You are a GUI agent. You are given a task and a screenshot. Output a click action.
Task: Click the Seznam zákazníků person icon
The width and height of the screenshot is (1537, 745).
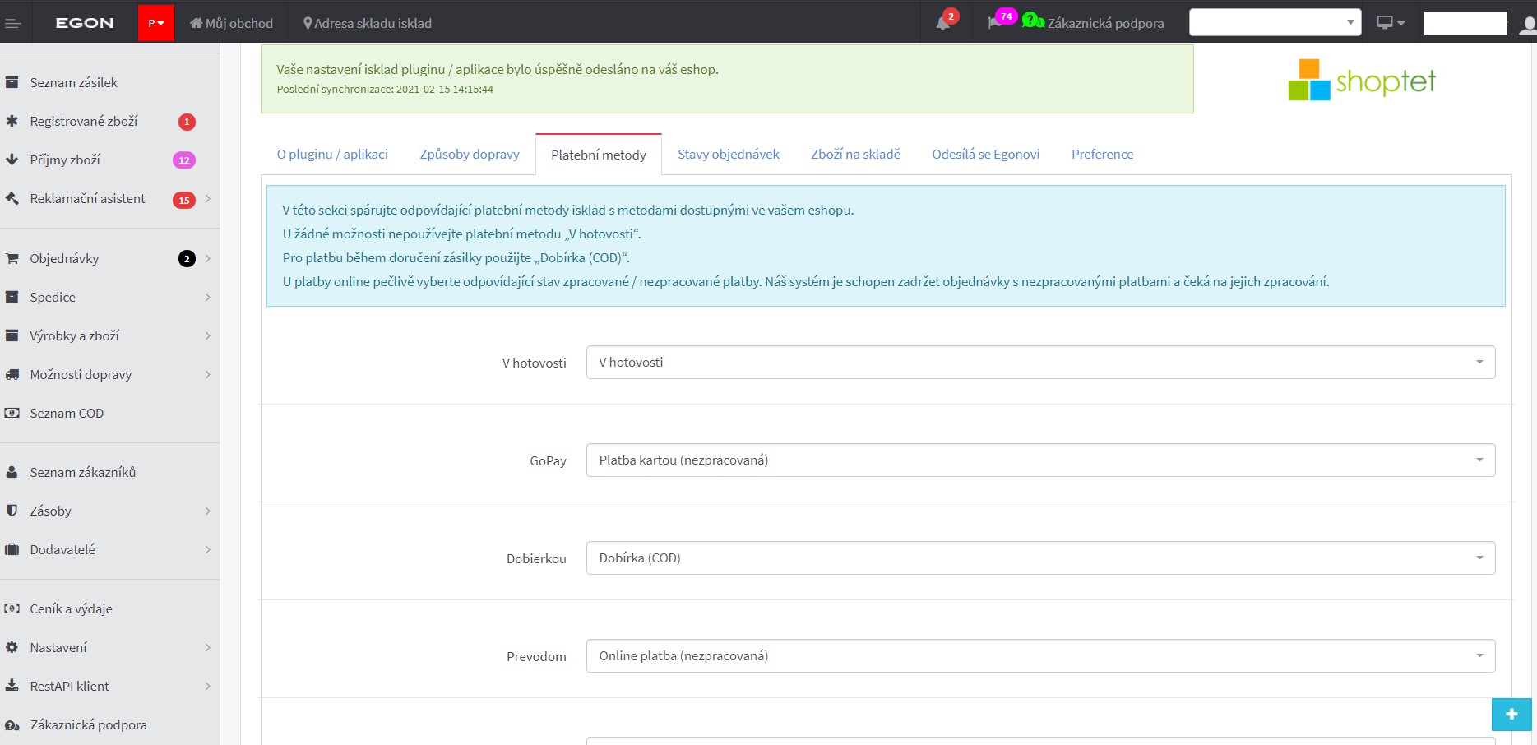(12, 472)
